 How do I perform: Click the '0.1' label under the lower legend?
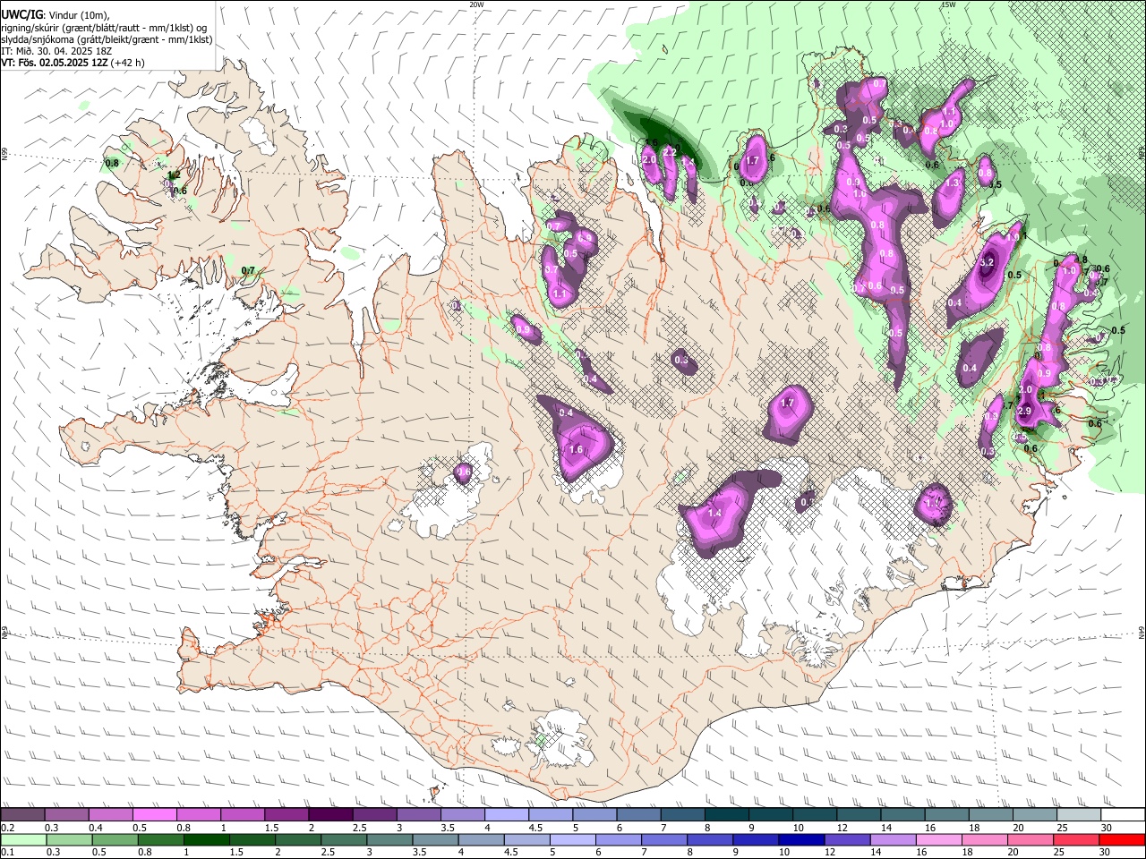(x=7, y=852)
